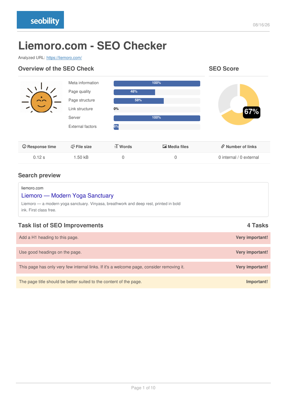This screenshot has width=287, height=406.
Task: Click the 'Page 1 of 10' footer
Action: tap(143, 388)
